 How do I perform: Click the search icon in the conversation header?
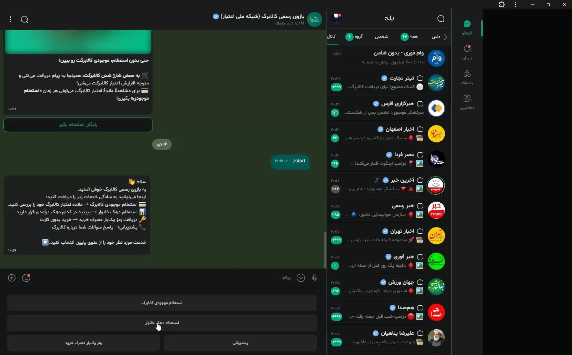24,19
